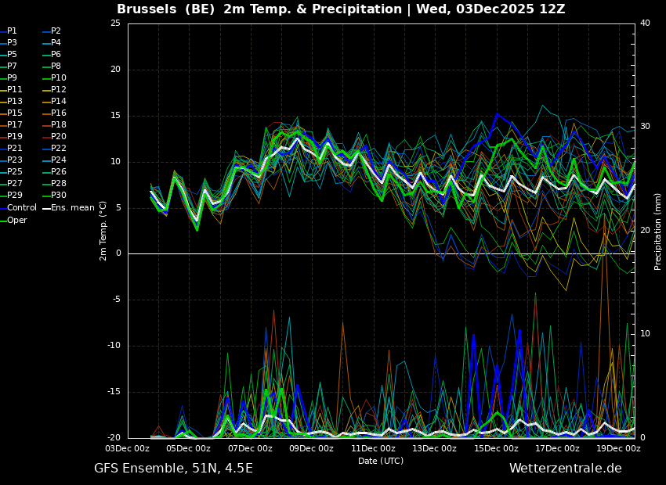
Task: Click the chart title 'Brussels (BE) 2m Temp. & Precipitation'
Action: 259,9
